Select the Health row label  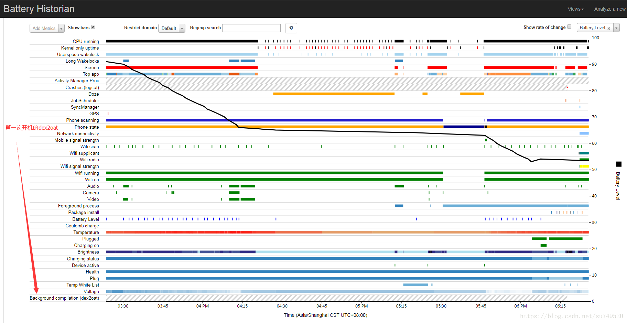coord(93,272)
